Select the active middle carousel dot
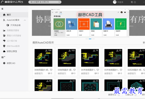 [x=90, y=39]
